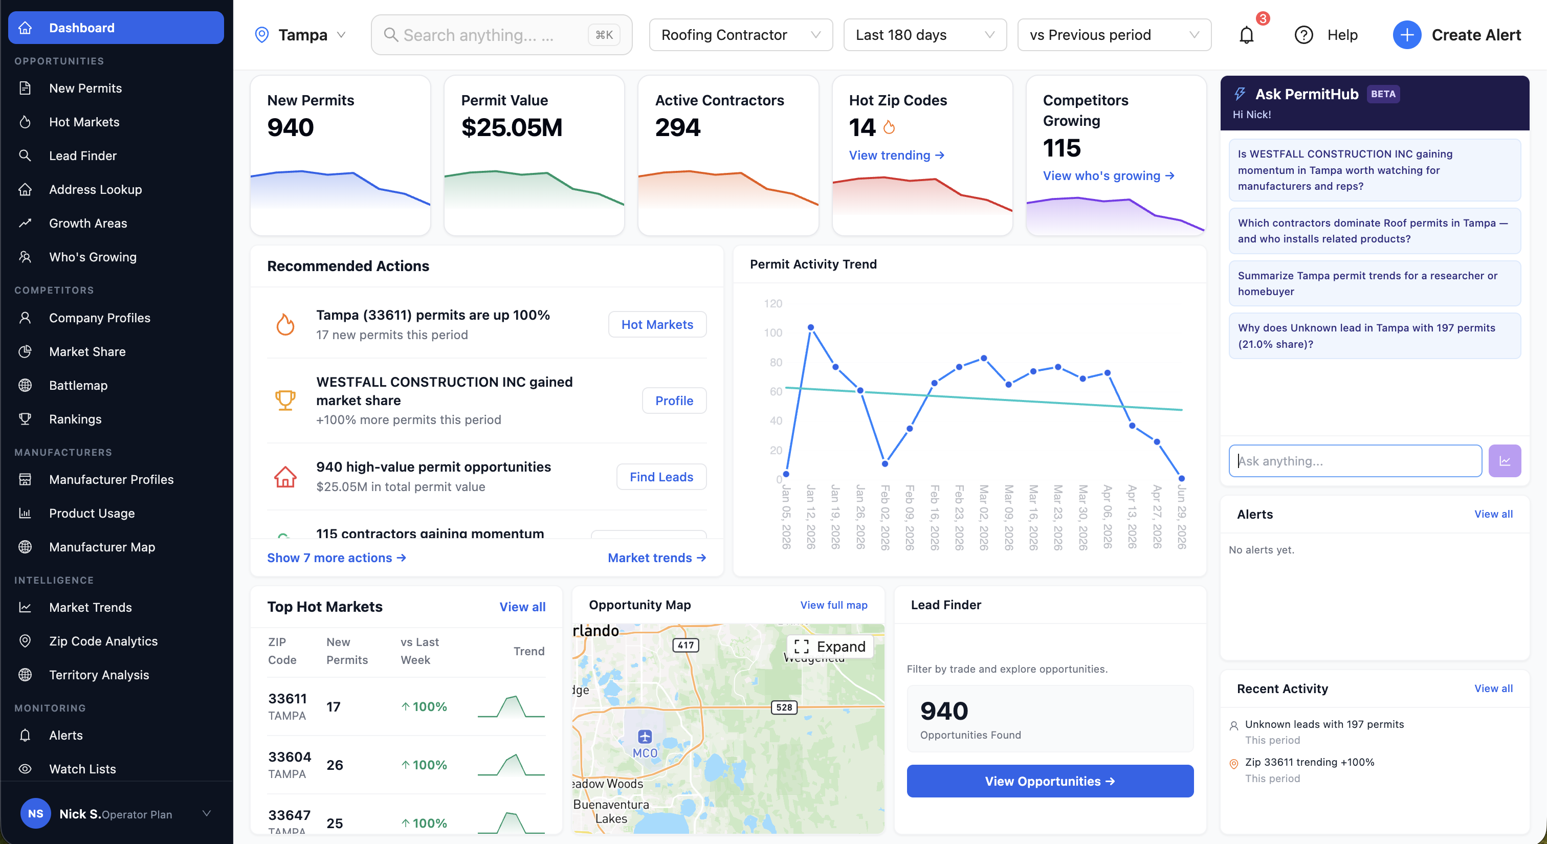Expand the Opportunity Map

coord(829,647)
